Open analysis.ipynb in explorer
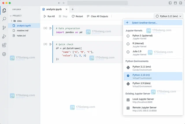 coord(24,26)
